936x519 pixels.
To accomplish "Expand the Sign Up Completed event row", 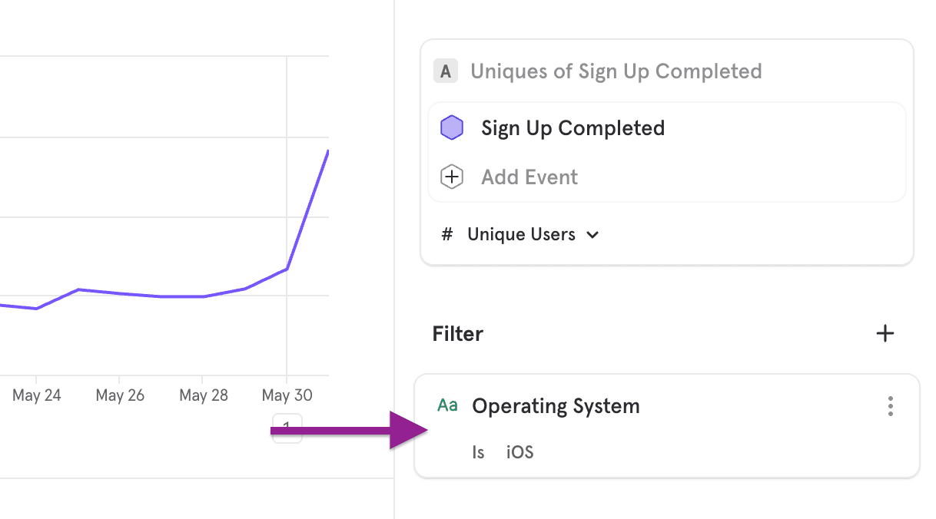I will pos(573,127).
